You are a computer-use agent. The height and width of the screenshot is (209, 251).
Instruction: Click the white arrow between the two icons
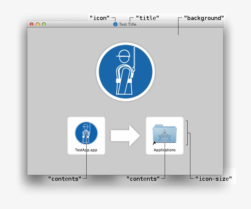click(125, 135)
